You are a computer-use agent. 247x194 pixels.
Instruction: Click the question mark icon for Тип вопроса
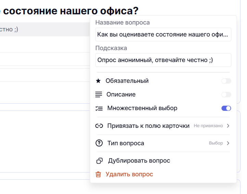99,143
